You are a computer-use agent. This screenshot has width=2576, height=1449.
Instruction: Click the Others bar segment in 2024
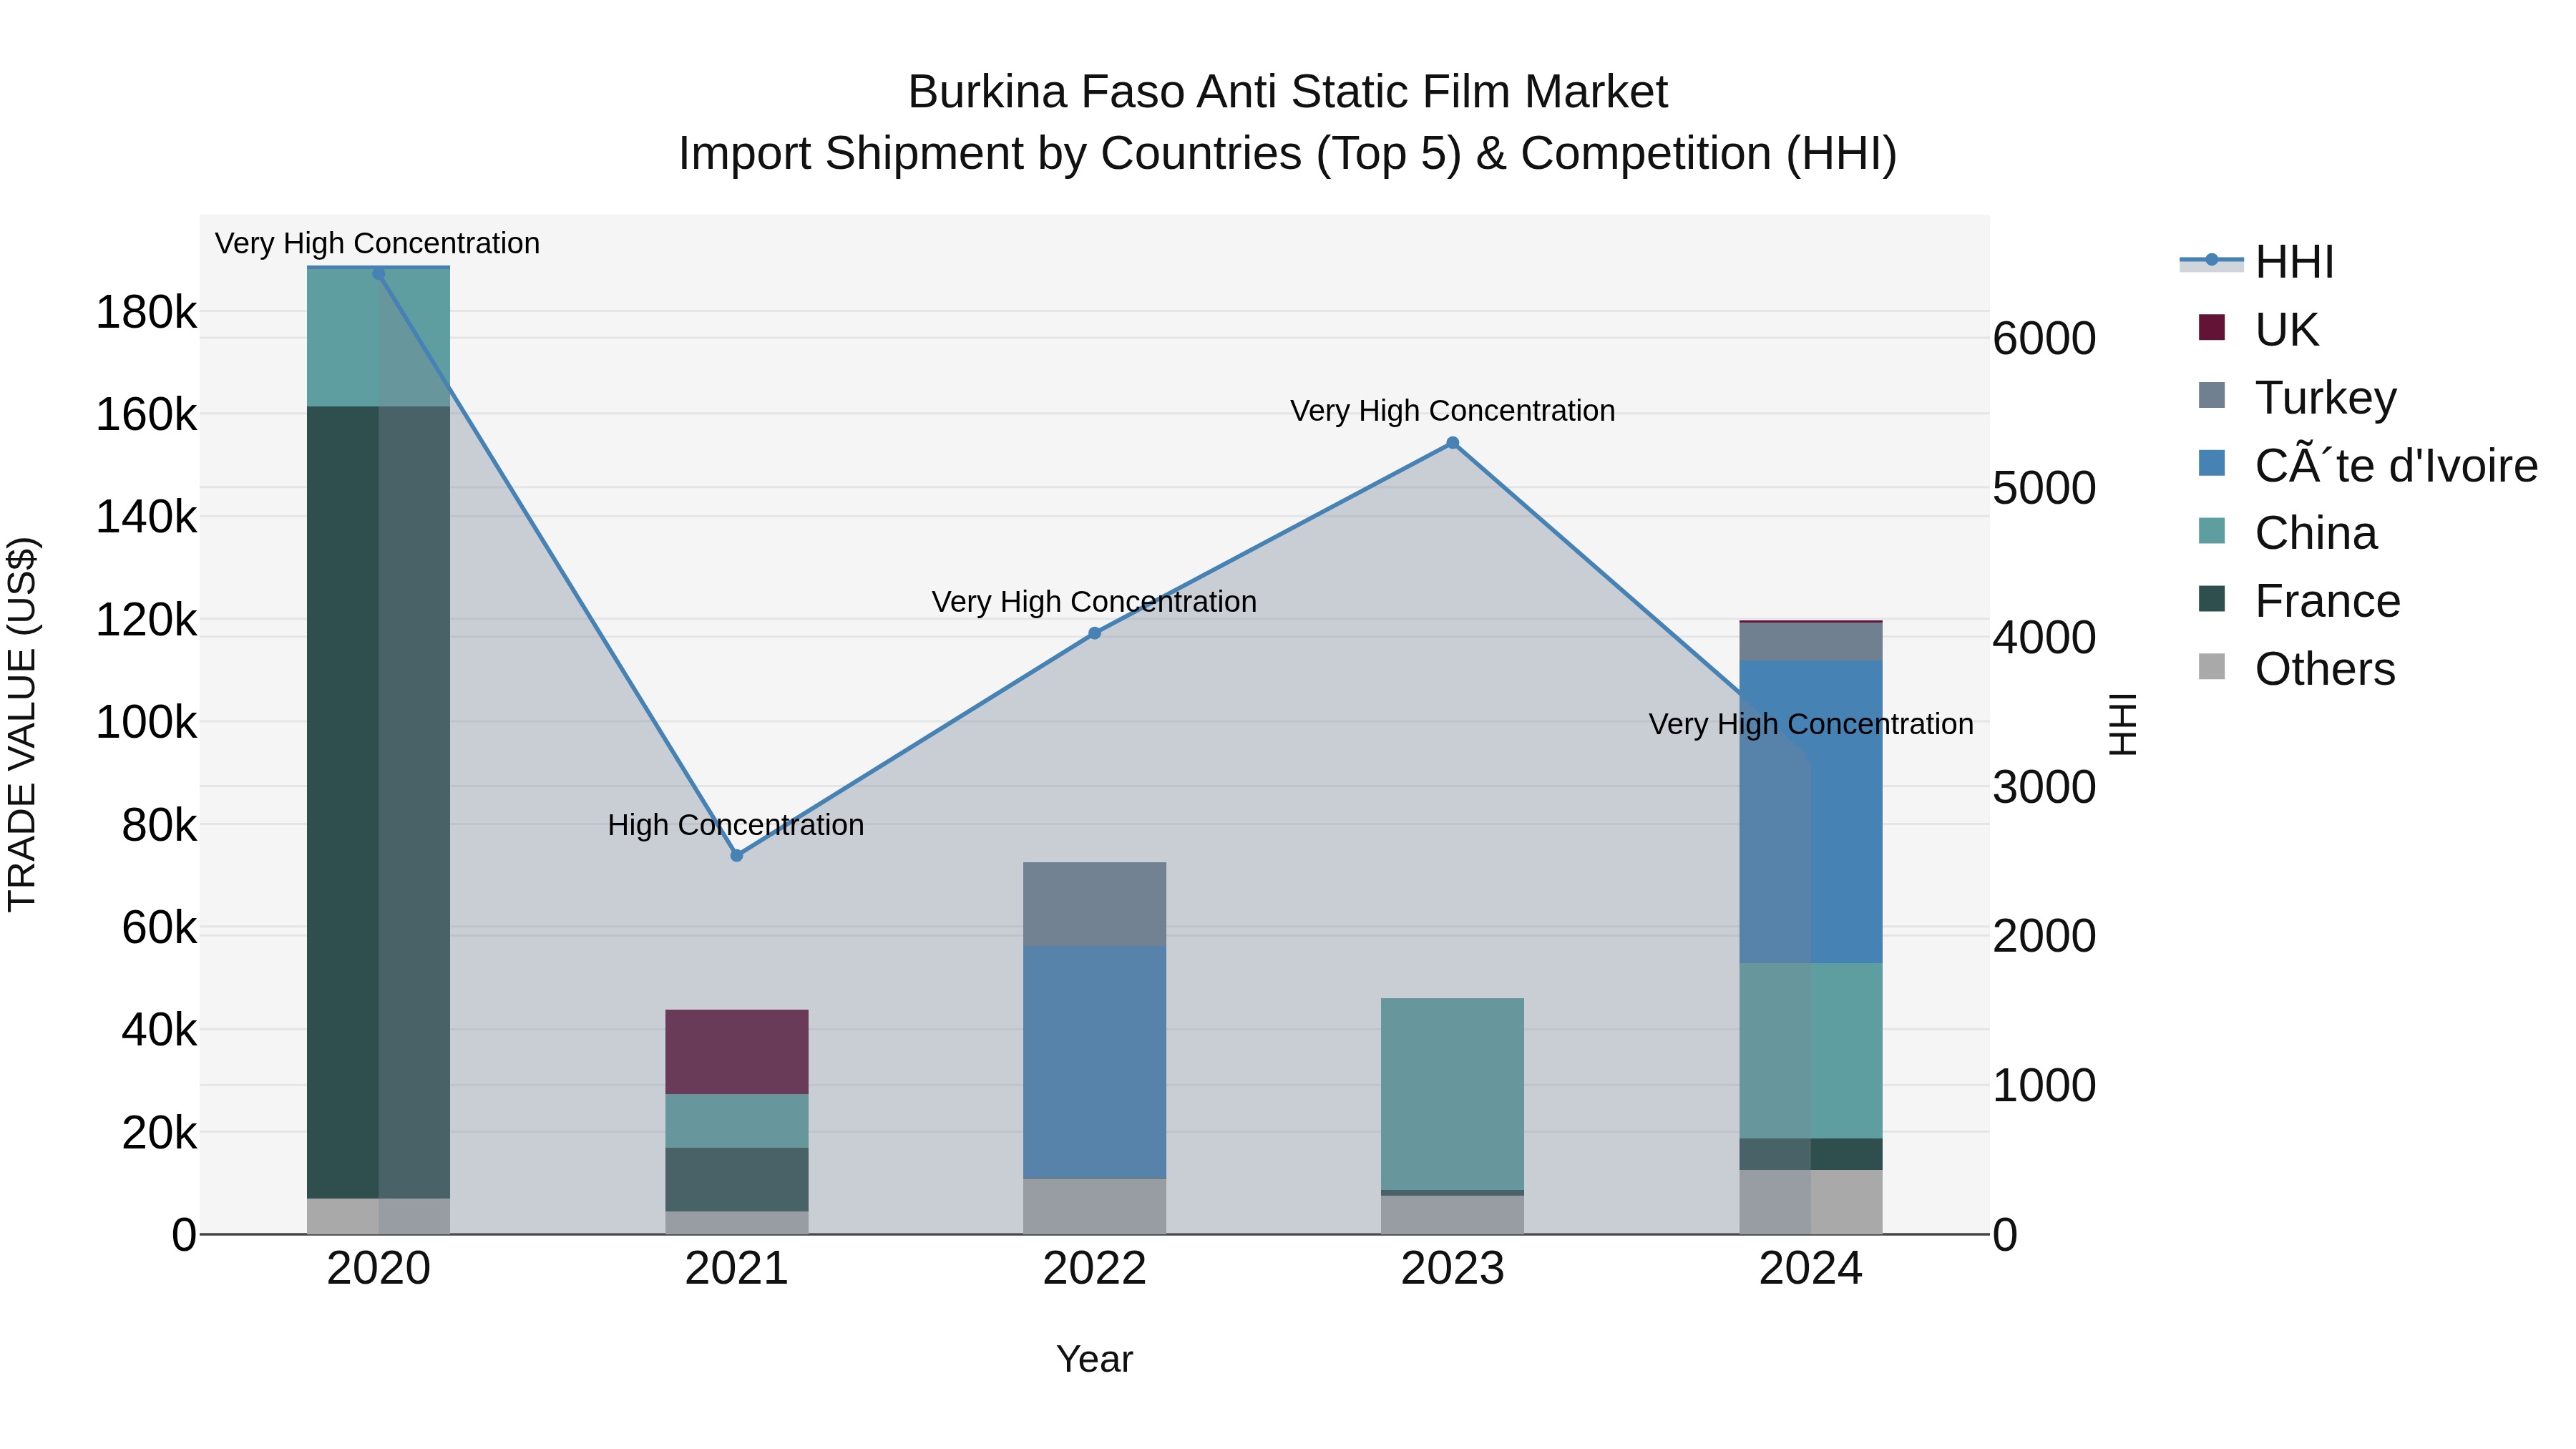[x=1811, y=1202]
